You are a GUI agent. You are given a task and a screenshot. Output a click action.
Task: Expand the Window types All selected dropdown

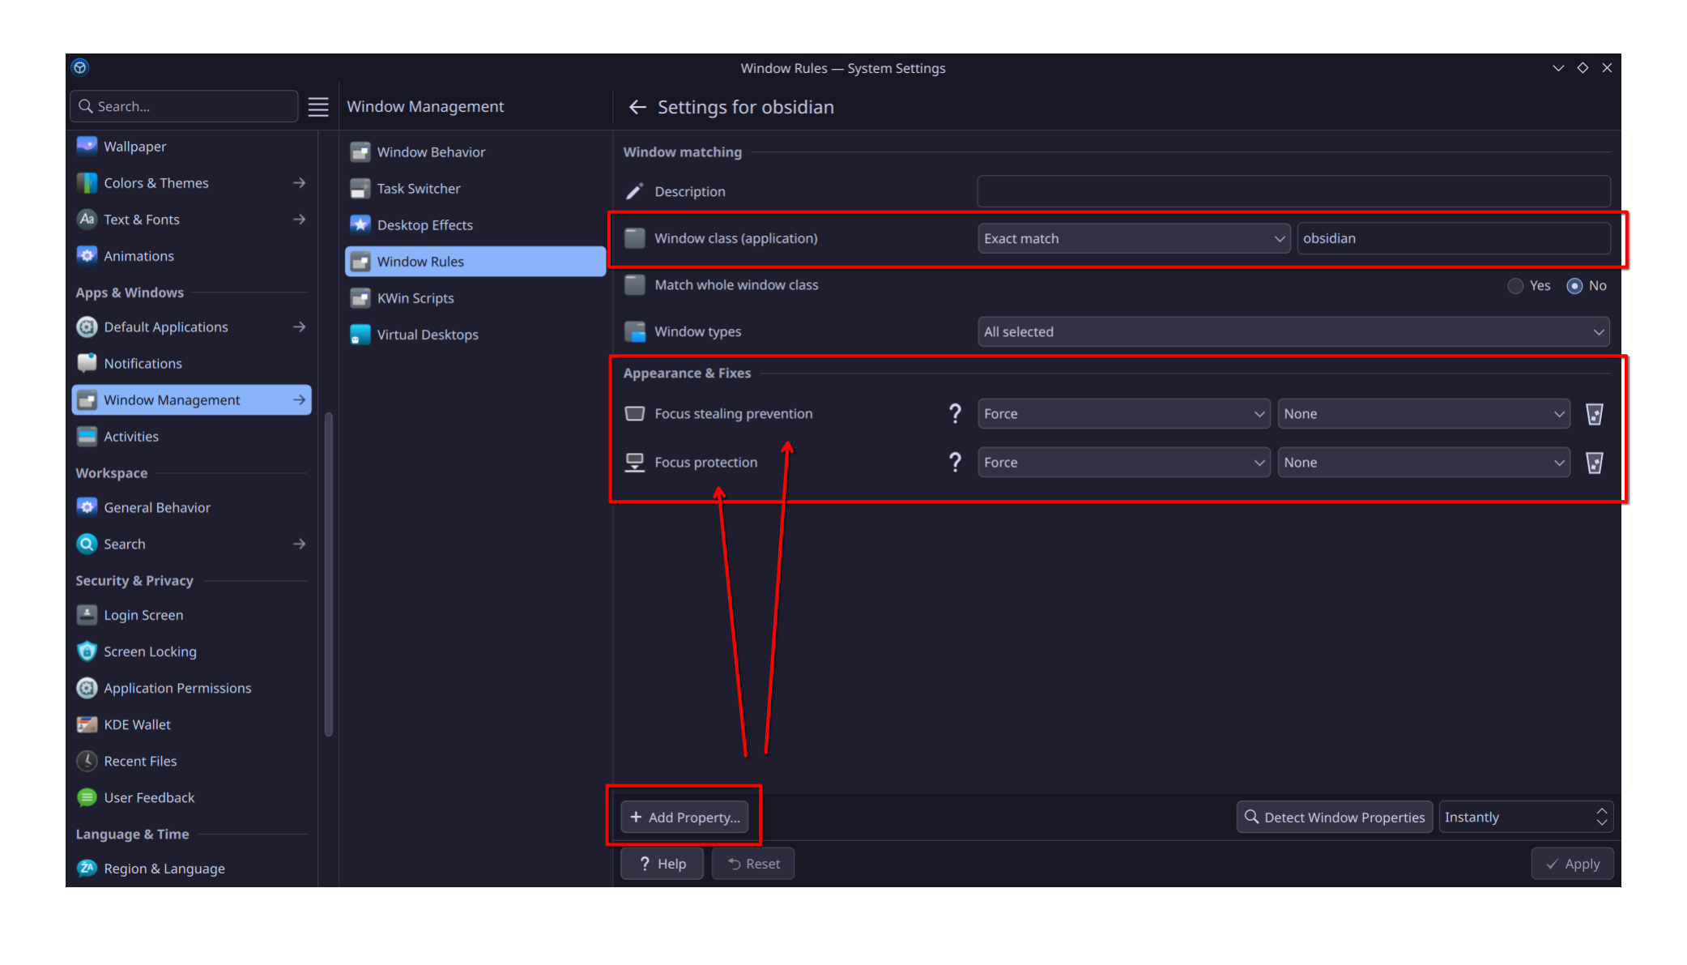point(1293,332)
